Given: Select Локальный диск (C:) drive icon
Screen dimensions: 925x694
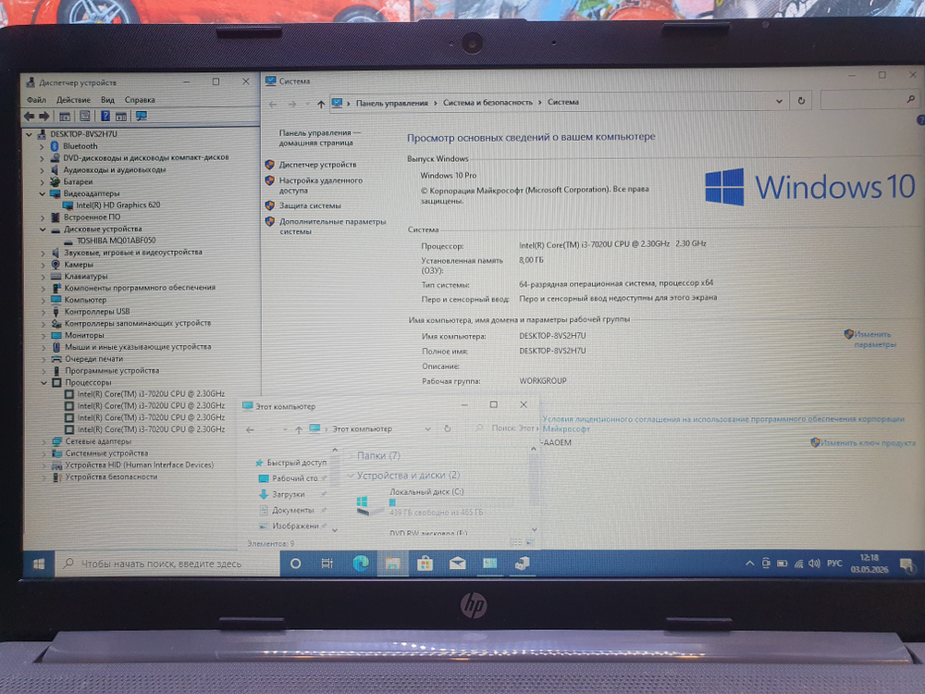Looking at the screenshot, I should click(x=369, y=506).
